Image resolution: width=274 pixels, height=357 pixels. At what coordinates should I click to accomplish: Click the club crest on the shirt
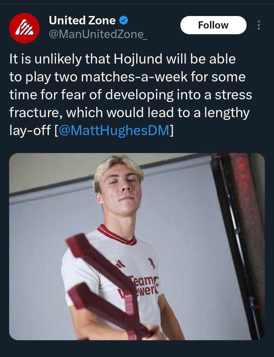pos(152,263)
